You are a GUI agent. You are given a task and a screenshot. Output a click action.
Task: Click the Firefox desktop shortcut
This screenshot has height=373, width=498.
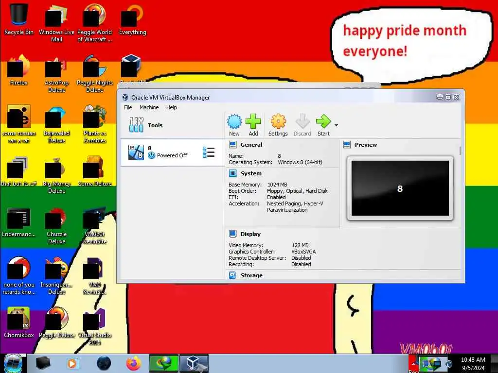point(19,70)
